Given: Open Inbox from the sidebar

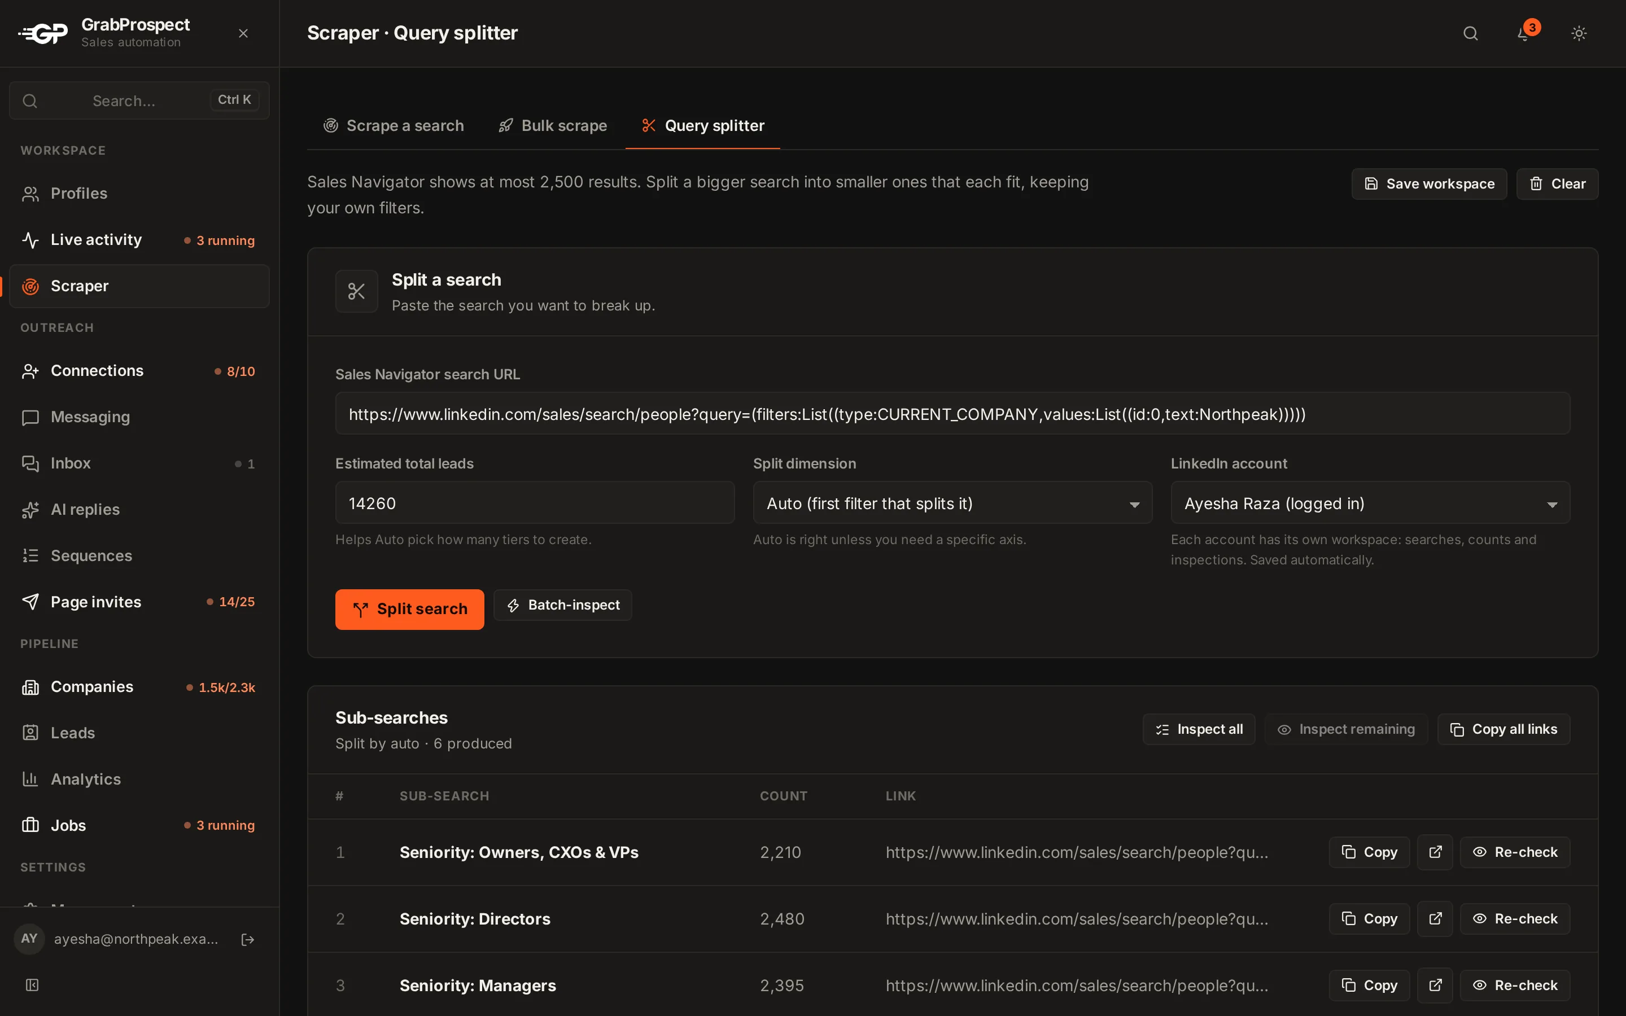Looking at the screenshot, I should (139, 463).
